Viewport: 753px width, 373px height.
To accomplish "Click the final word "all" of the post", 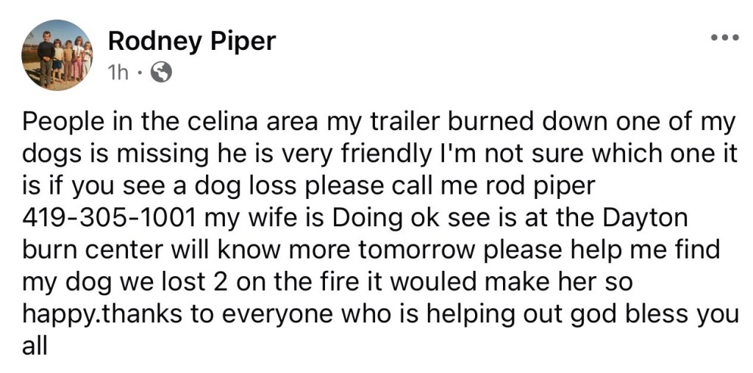I will click(x=35, y=344).
